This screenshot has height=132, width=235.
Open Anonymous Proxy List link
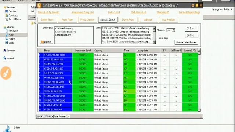tap(83, 12)
